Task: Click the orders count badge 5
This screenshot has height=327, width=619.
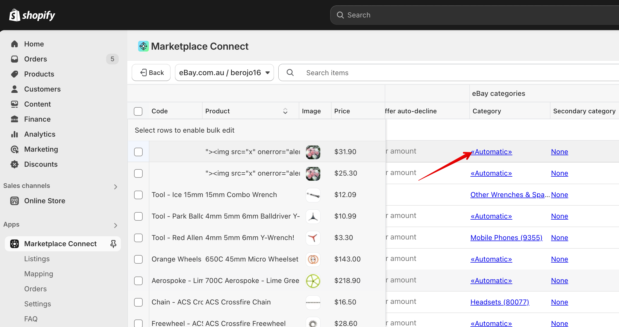Action: [x=112, y=59]
